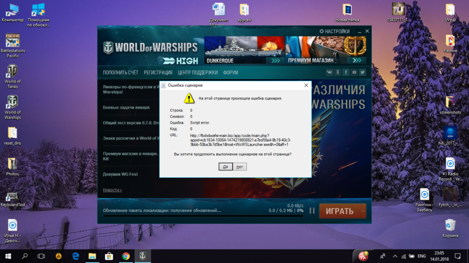The image size is (469, 263).
Task: Open the dropdown arrow on ИГРАТЬ button
Action: [363, 211]
